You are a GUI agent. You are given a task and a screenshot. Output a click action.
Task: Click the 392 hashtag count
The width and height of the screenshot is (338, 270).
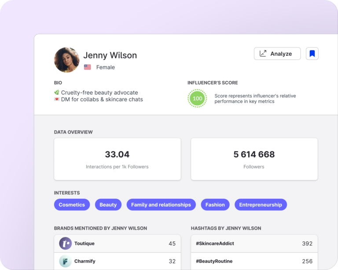307,244
